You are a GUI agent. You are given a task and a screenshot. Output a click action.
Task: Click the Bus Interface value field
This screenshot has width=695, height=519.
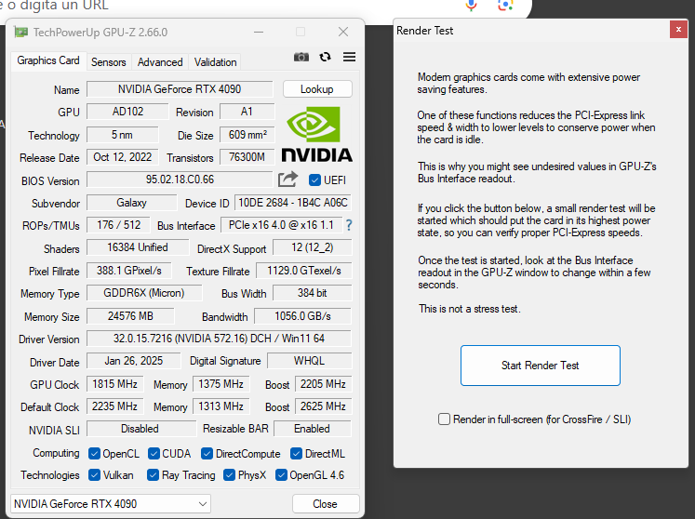coord(282,225)
